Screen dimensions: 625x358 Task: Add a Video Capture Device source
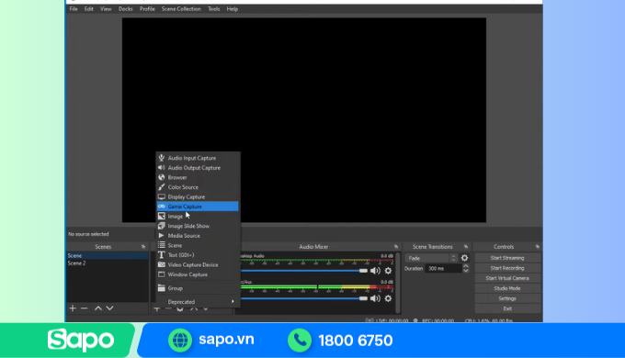(x=198, y=264)
